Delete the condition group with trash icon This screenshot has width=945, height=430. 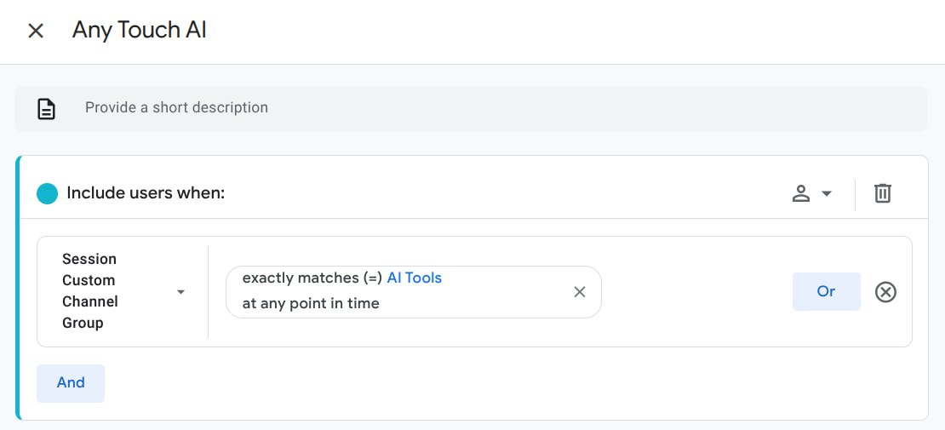tap(883, 193)
